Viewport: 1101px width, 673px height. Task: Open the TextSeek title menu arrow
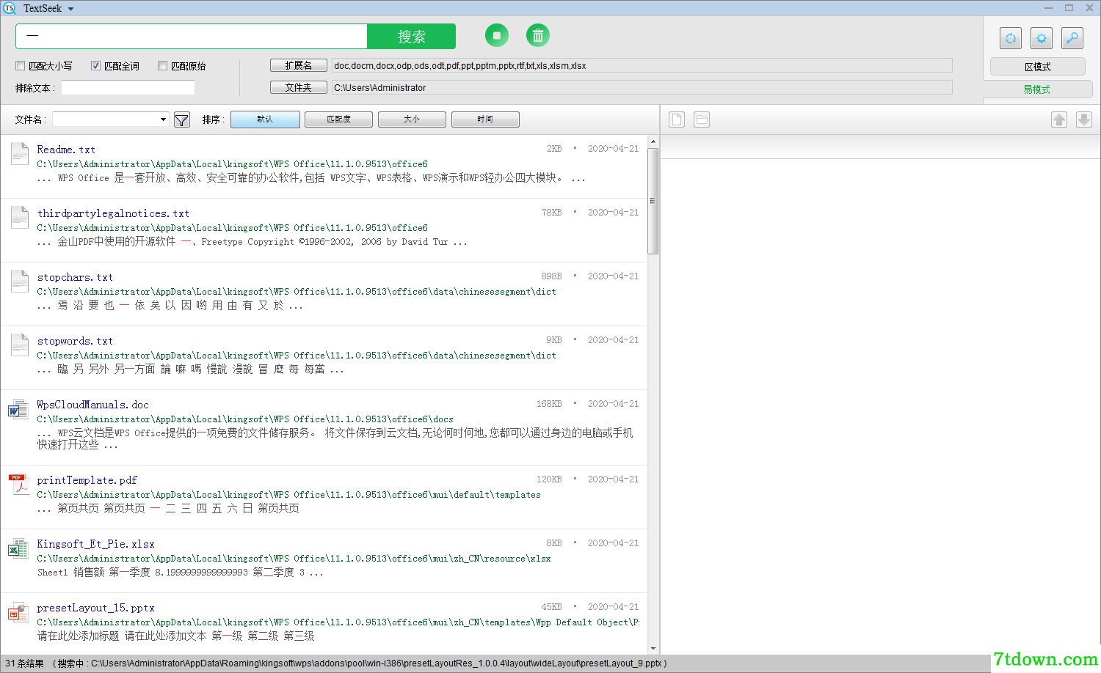coord(71,9)
